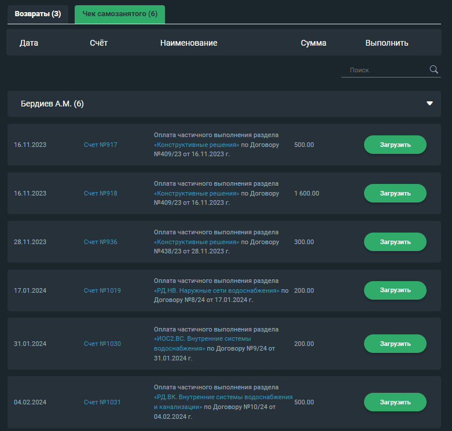Open link Счет №936
The width and height of the screenshot is (452, 431).
point(100,242)
